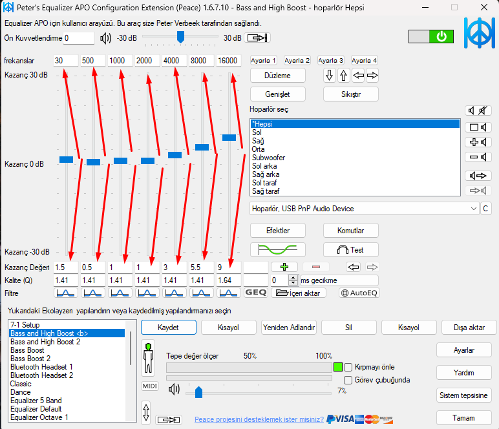Screen dimensions: 499x429
Task: Open filter type icon for 500 Hz band
Action: (93, 293)
